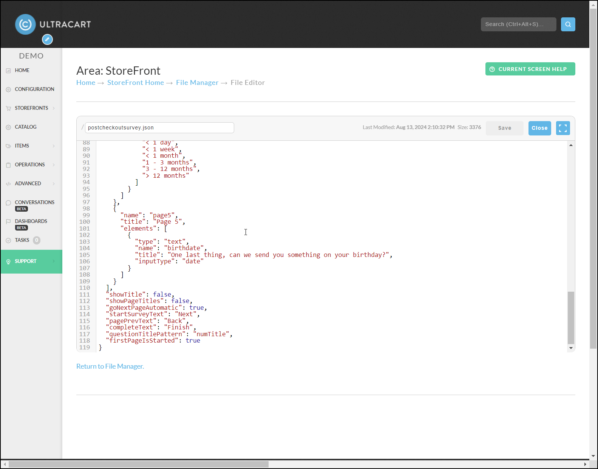The height and width of the screenshot is (469, 598).
Task: Click the blue Close button
Action: click(539, 128)
